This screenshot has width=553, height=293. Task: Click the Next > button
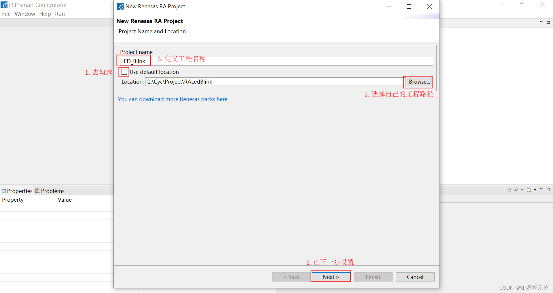tap(331, 277)
